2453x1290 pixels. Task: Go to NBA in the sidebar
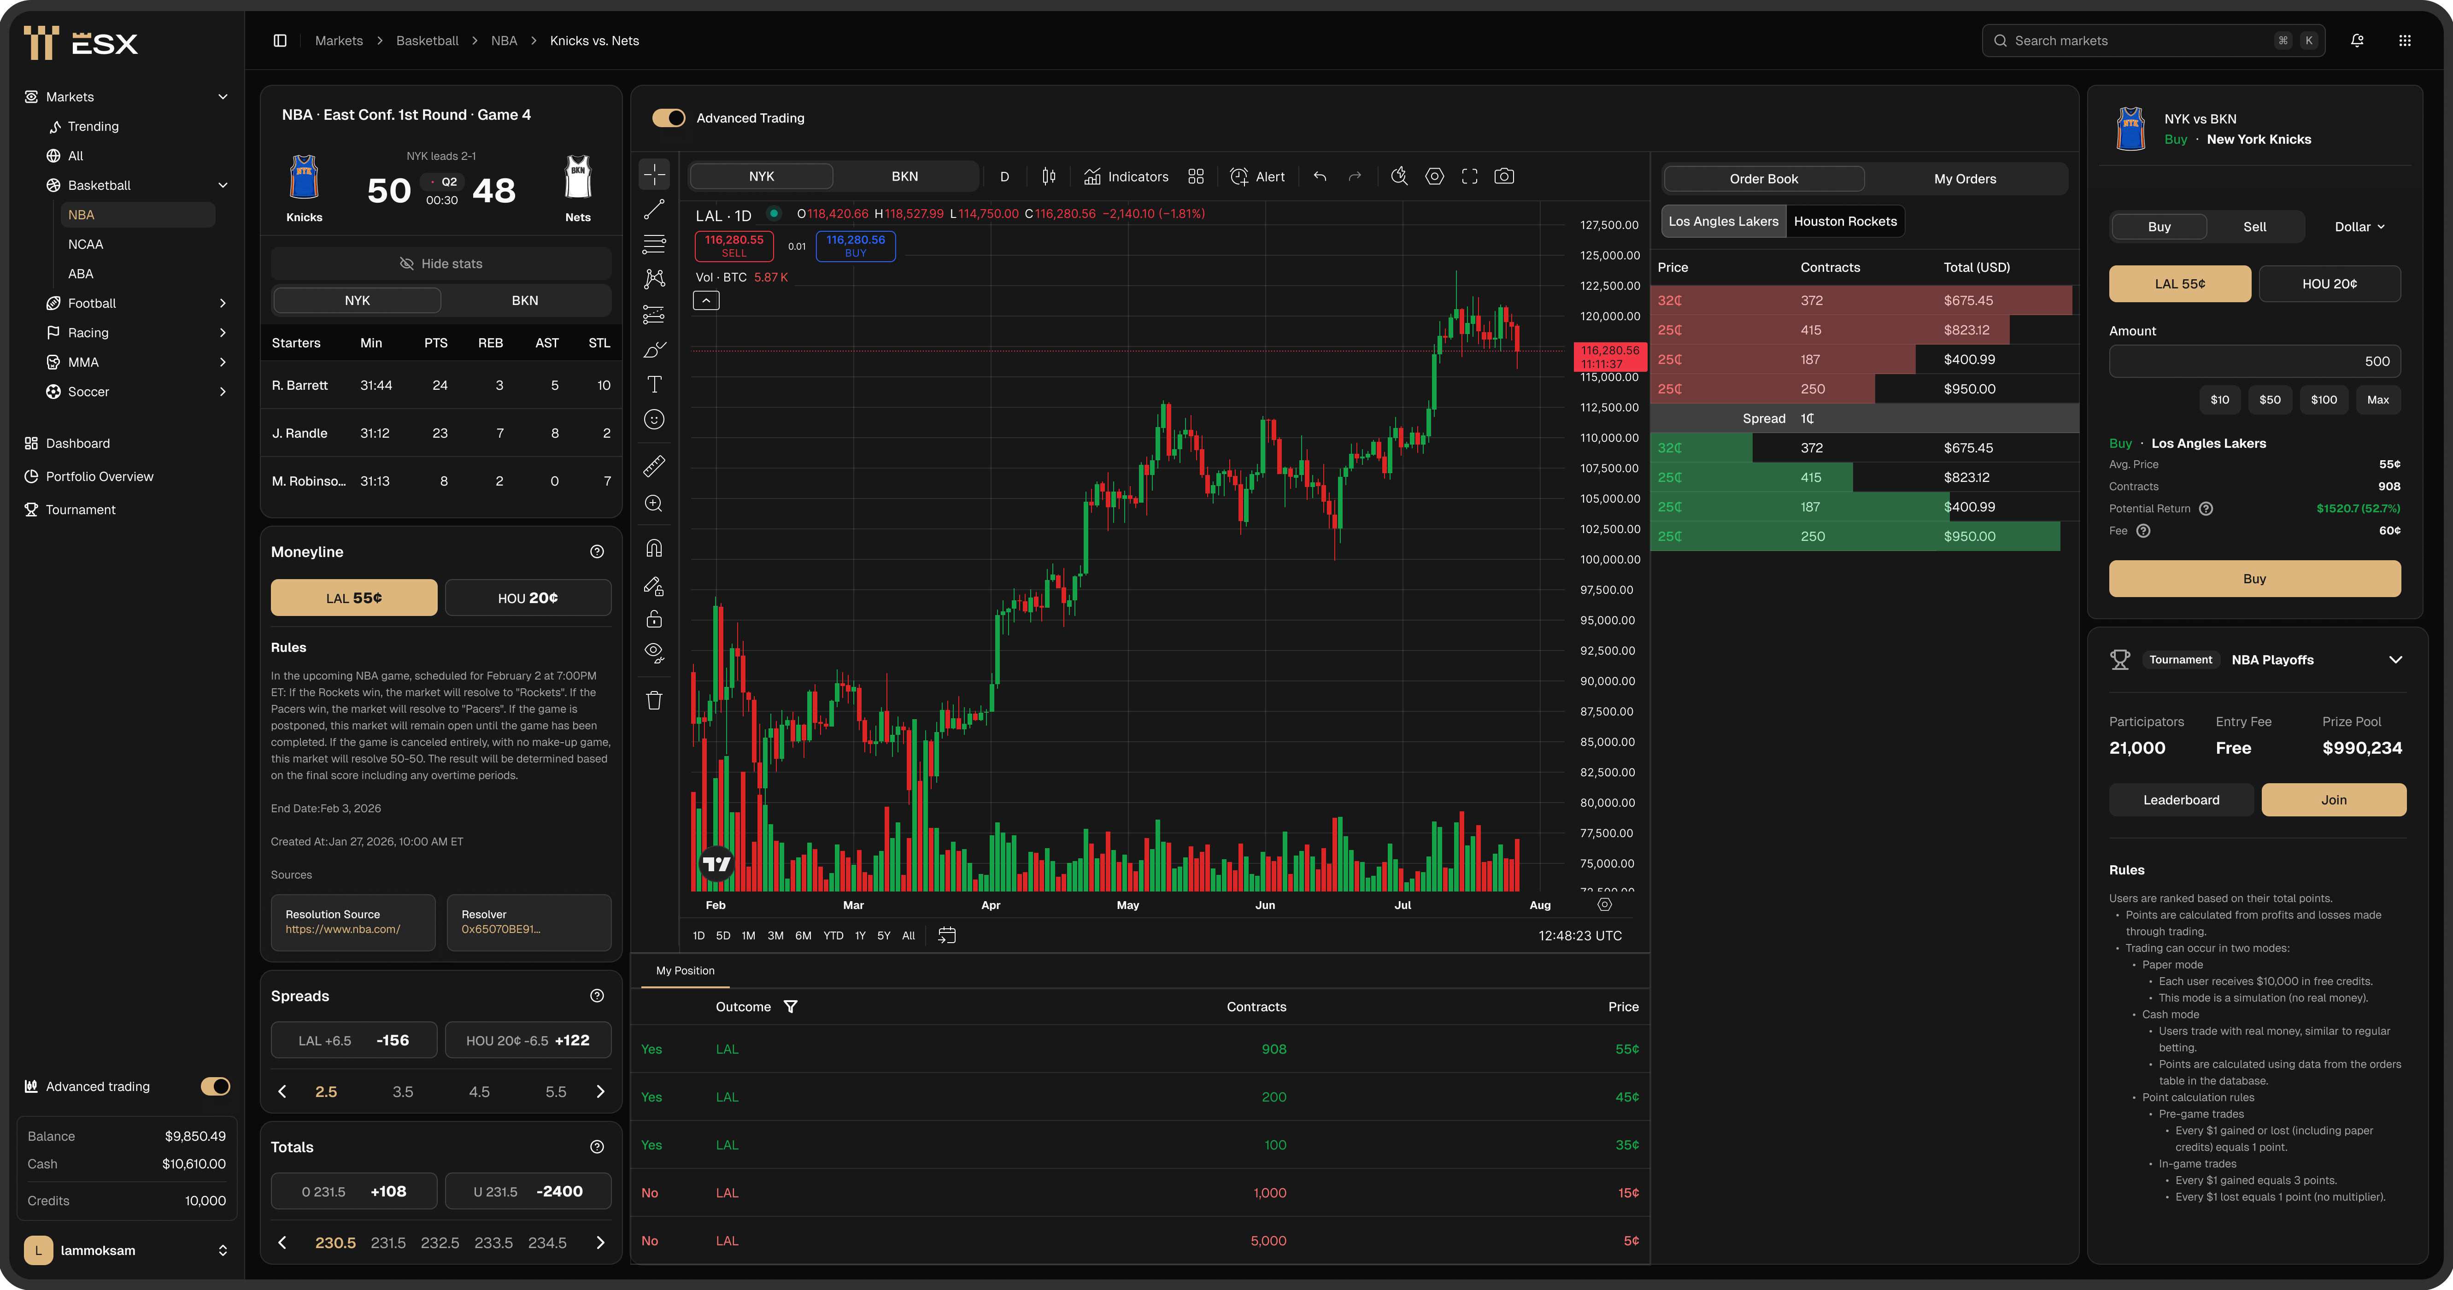(138, 215)
